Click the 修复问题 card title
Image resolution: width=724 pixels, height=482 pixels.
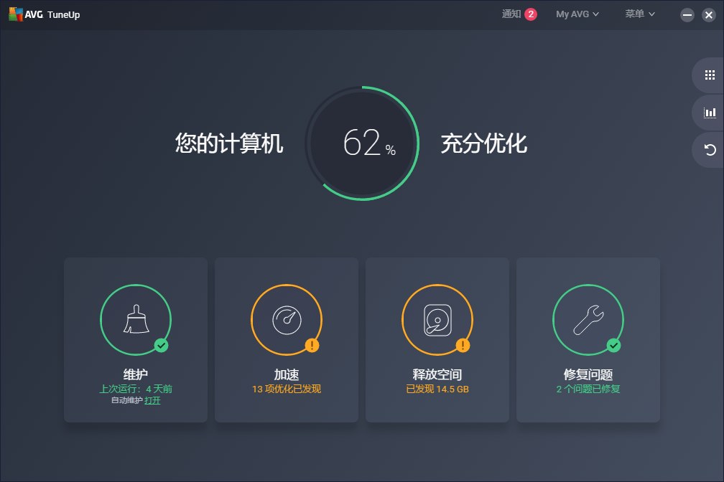coord(588,374)
